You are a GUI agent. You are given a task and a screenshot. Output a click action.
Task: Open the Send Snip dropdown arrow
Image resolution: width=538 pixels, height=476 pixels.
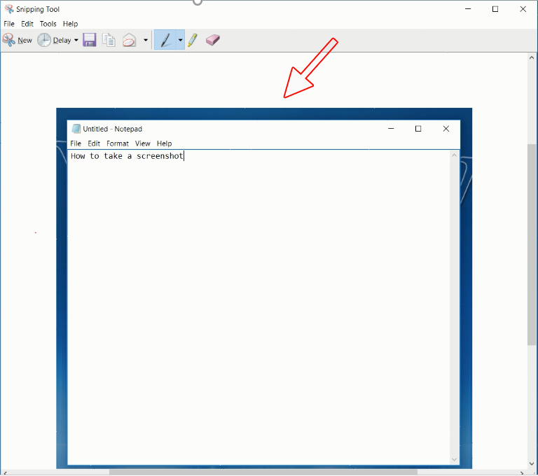click(146, 41)
